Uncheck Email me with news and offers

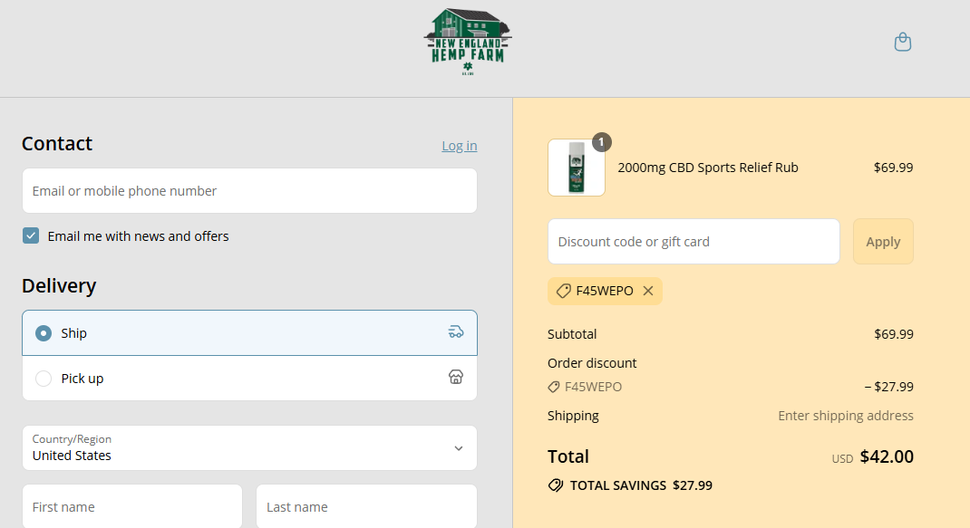coord(31,235)
